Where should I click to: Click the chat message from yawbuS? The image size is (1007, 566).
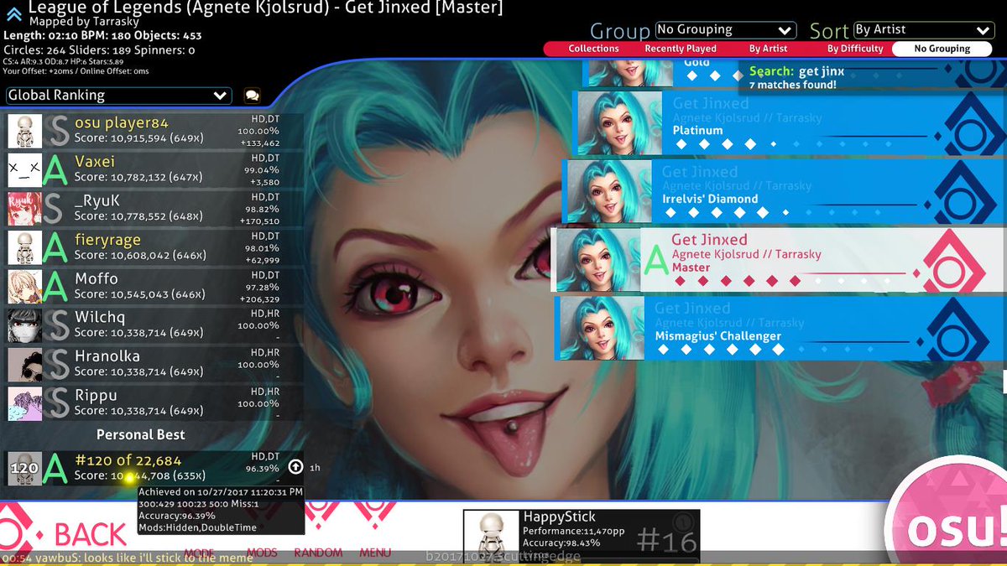tap(127, 558)
